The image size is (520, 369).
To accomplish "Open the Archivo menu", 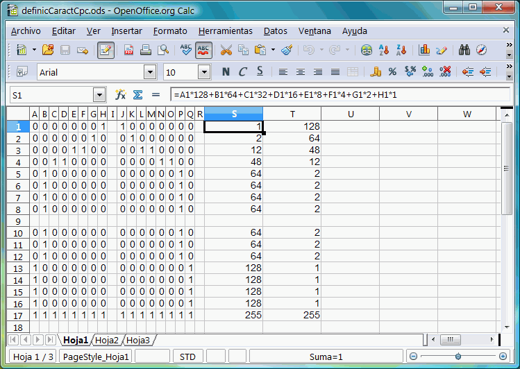I will [26, 31].
